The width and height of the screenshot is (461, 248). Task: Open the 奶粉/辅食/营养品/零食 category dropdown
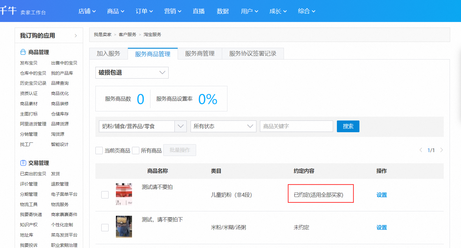pyautogui.click(x=143, y=126)
